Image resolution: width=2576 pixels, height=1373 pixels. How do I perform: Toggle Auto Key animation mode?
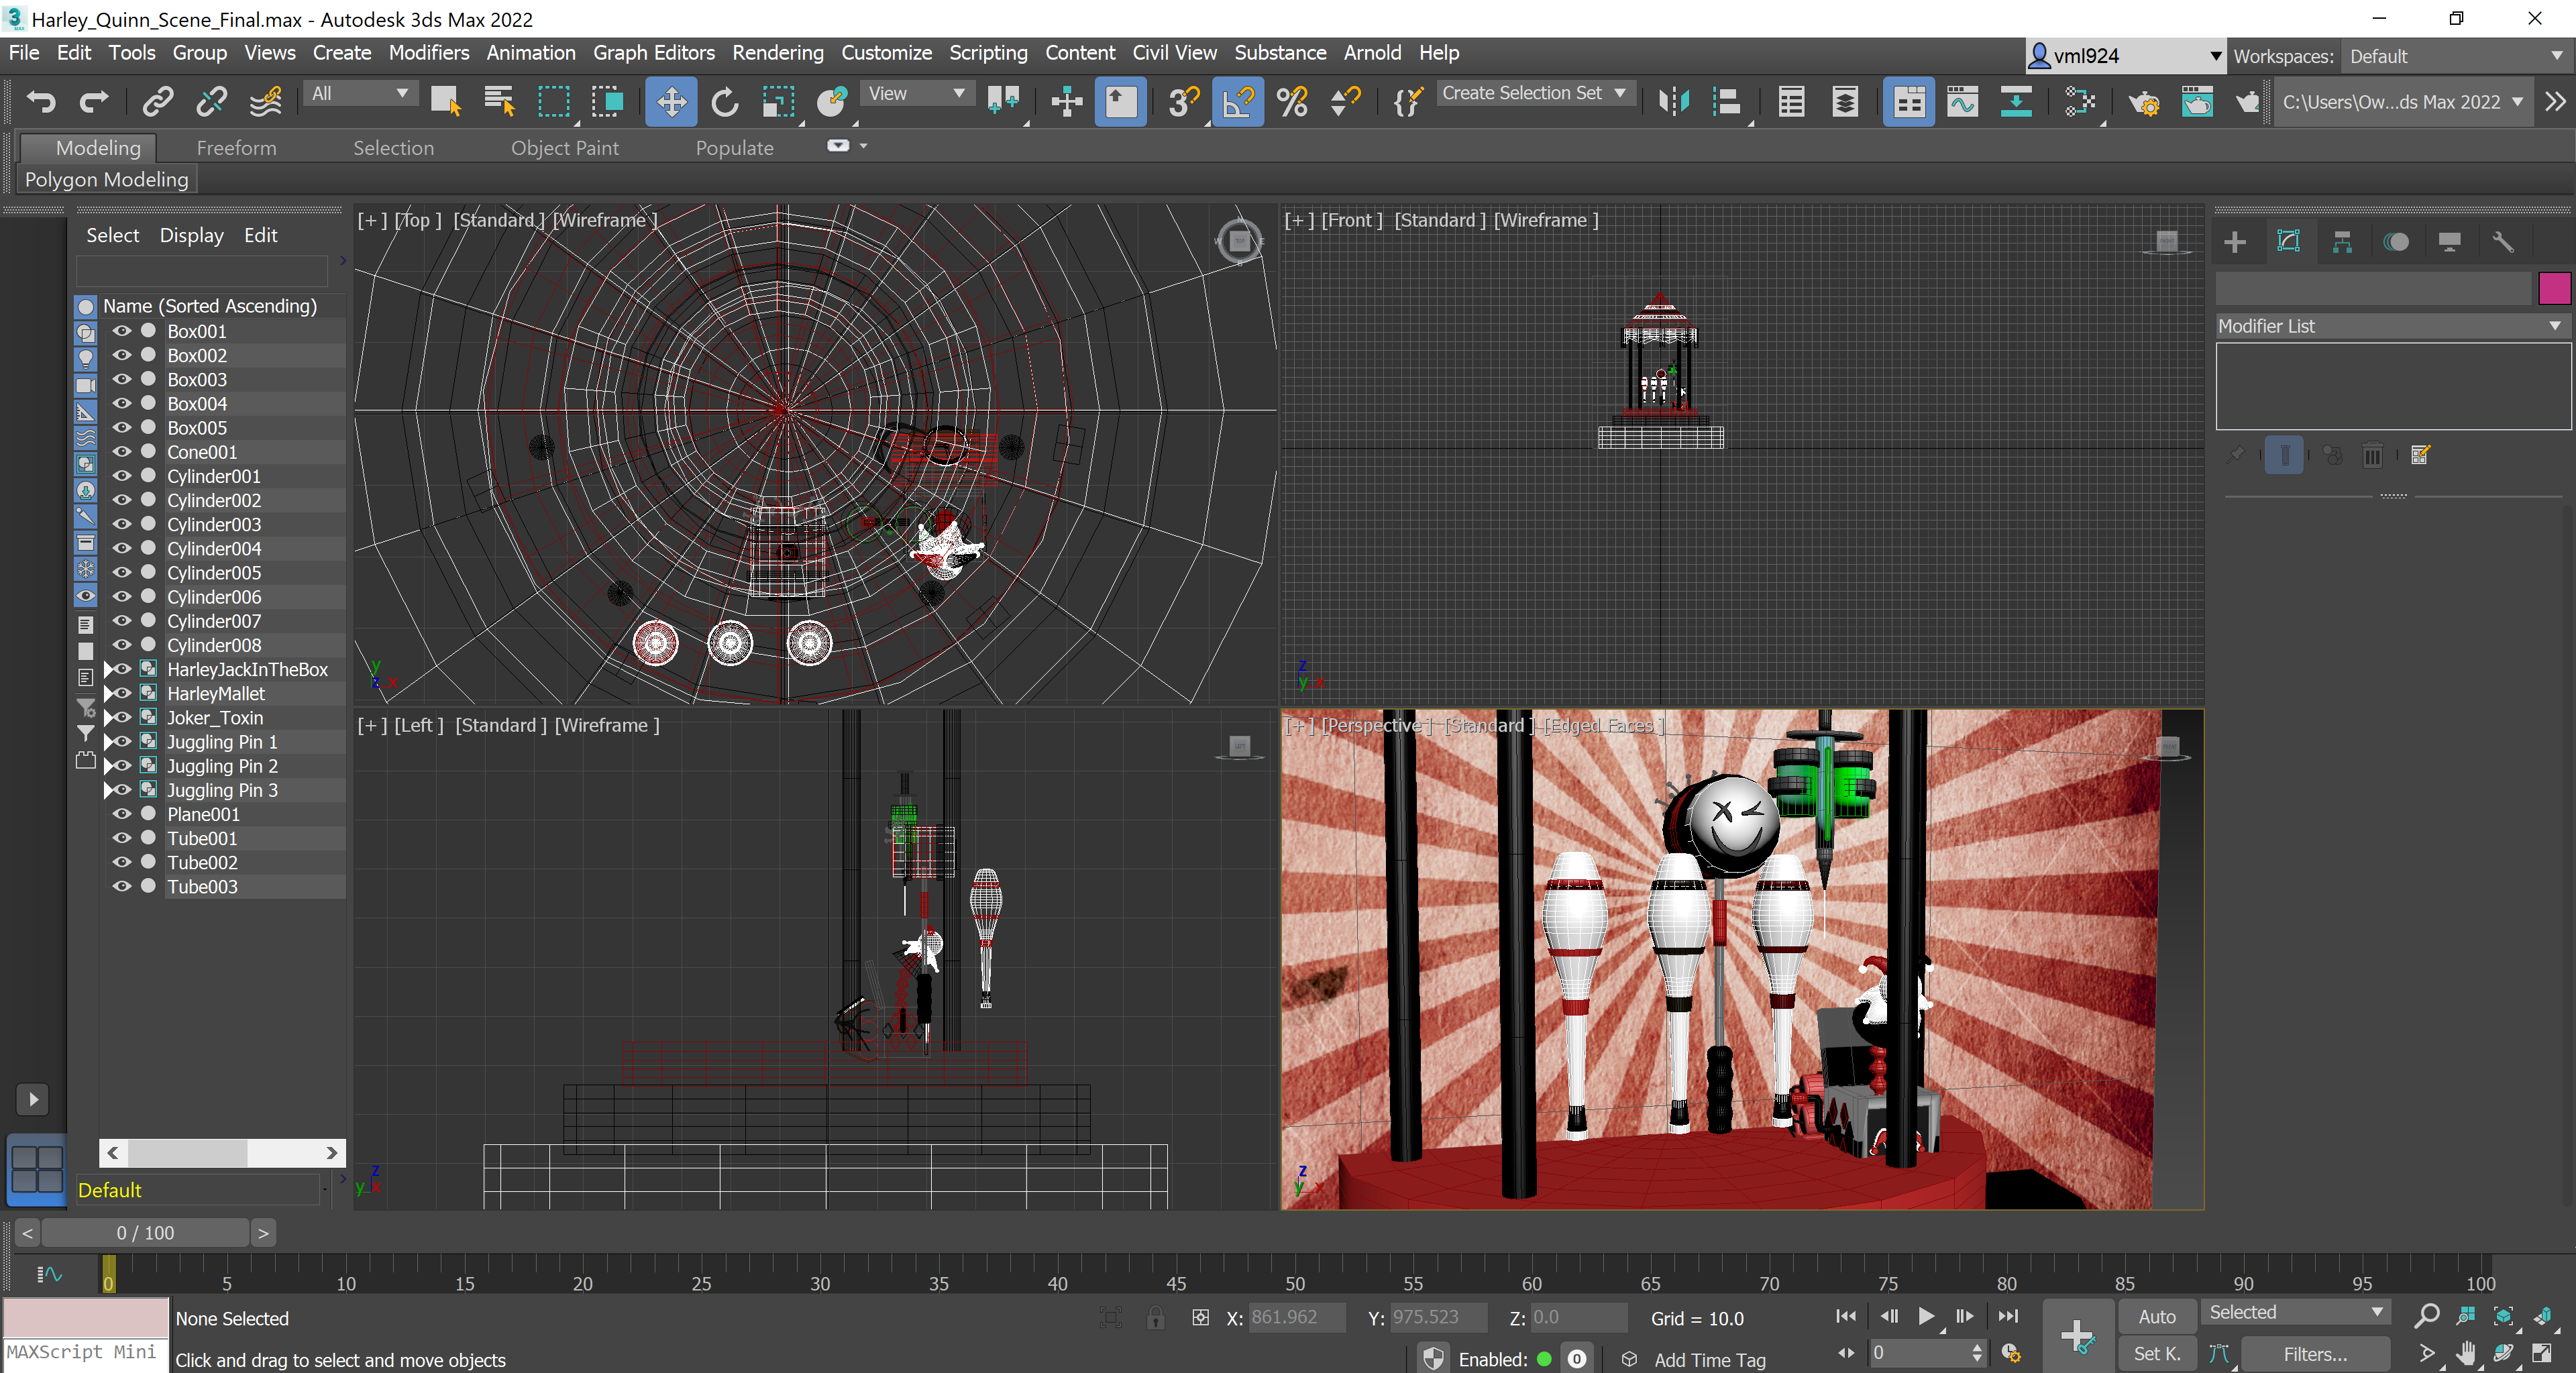(x=2157, y=1317)
